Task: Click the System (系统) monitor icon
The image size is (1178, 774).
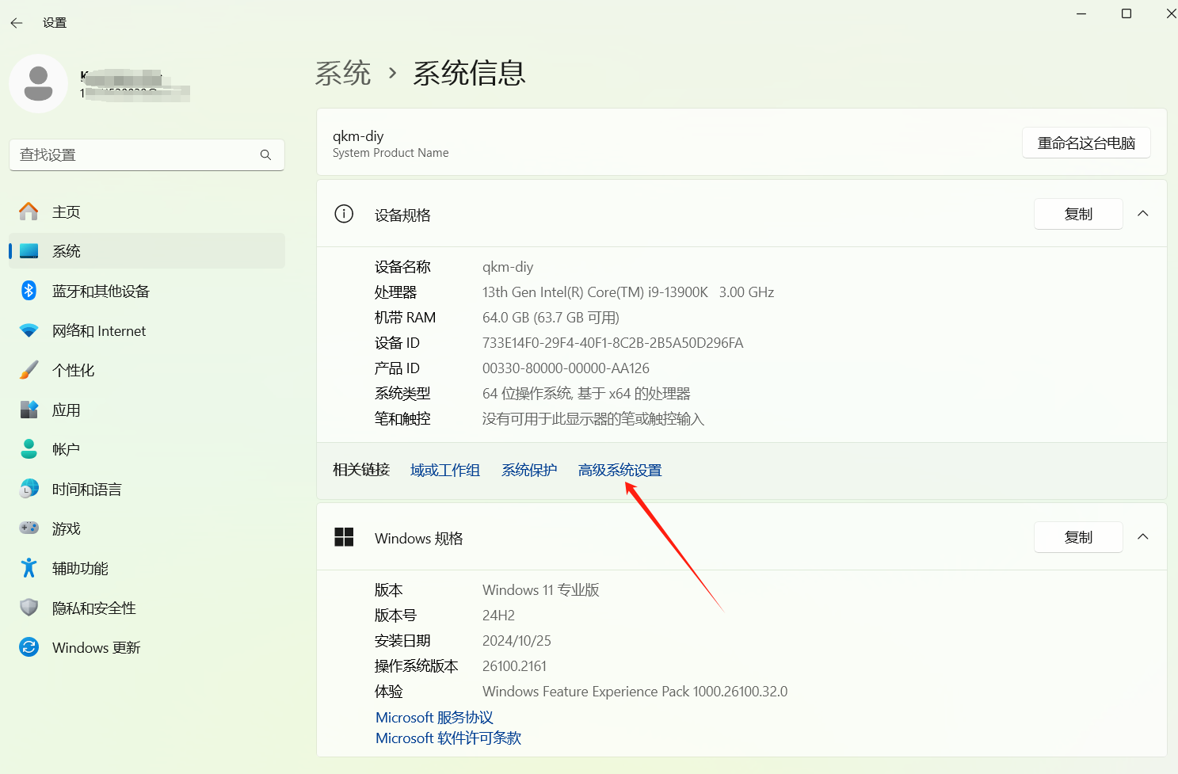Action: (29, 251)
